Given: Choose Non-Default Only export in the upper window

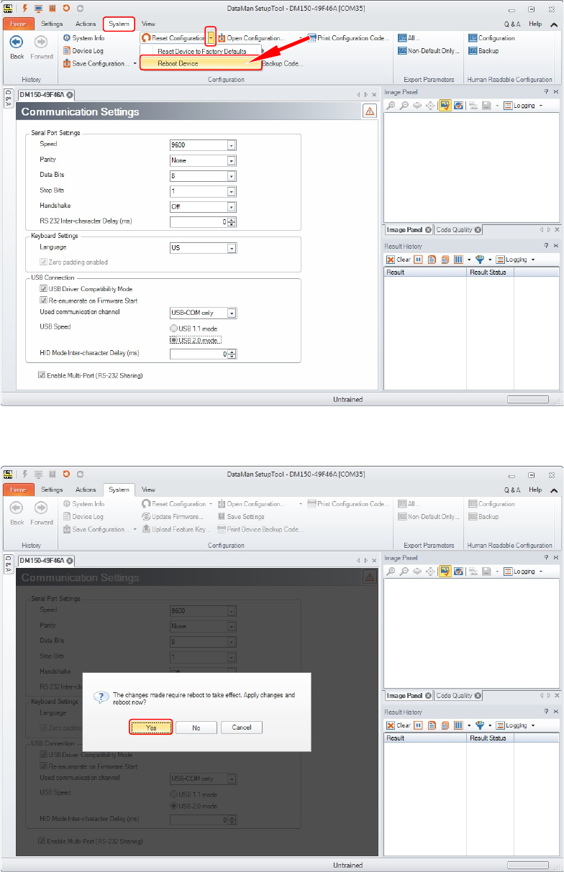Looking at the screenshot, I should (427, 51).
